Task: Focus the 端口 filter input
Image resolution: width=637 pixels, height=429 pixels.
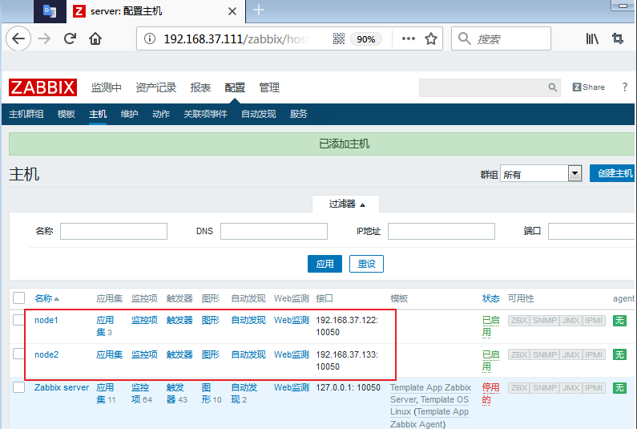Action: [x=591, y=231]
